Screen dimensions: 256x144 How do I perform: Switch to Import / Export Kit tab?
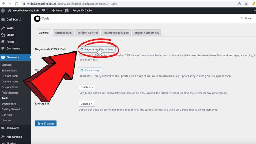pyautogui.click(x=146, y=33)
